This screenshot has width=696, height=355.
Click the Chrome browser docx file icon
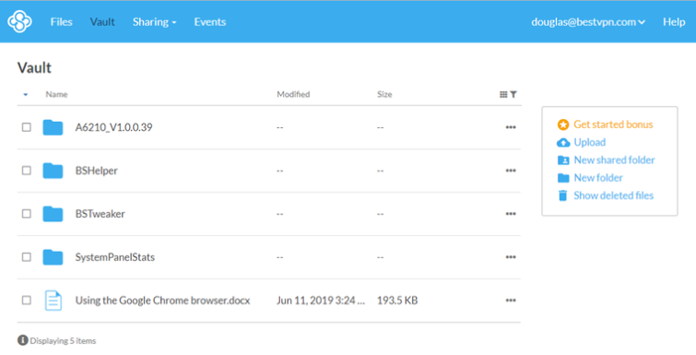pos(53,301)
